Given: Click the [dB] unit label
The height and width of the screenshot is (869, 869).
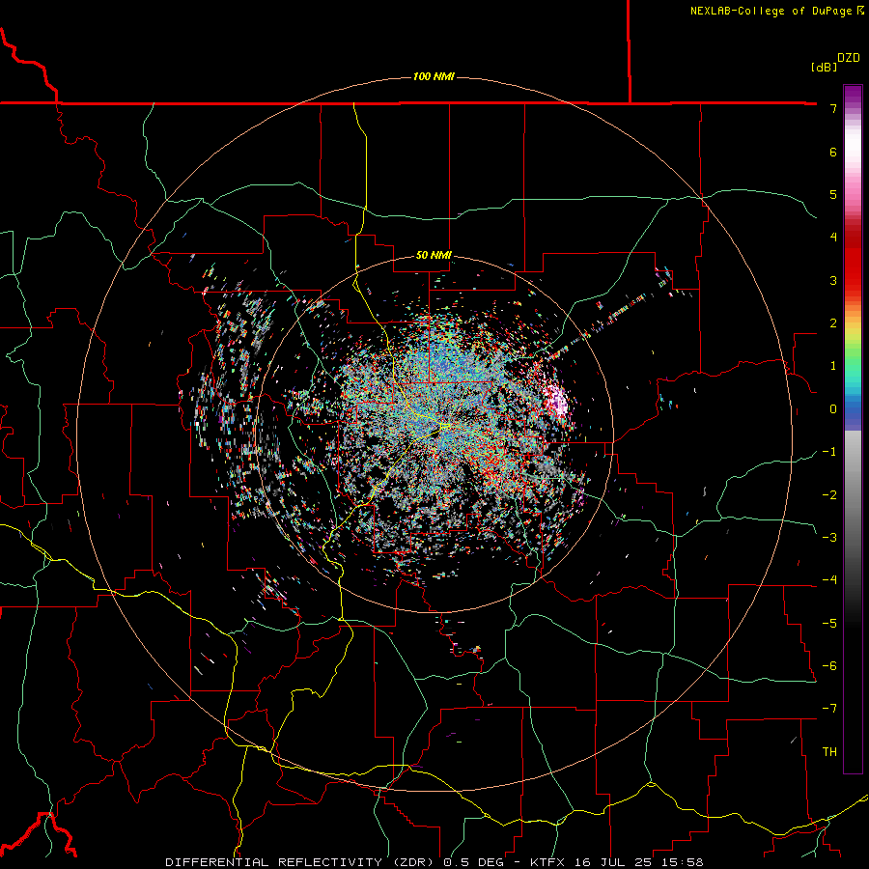Looking at the screenshot, I should [824, 67].
